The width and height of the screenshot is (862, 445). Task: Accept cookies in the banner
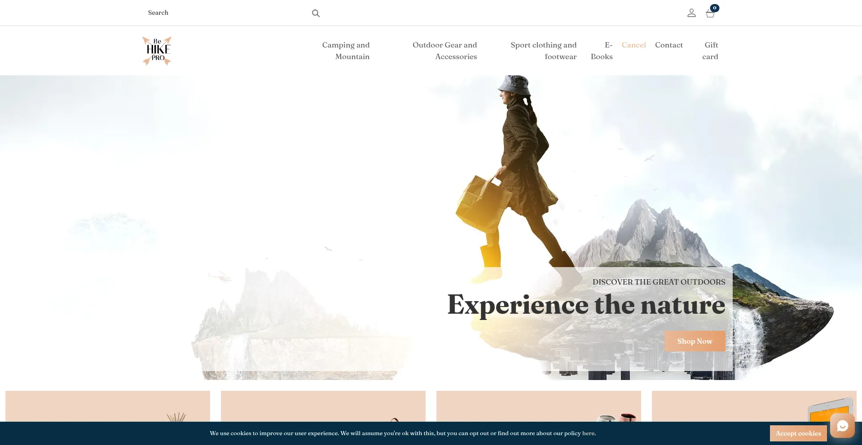tap(798, 433)
